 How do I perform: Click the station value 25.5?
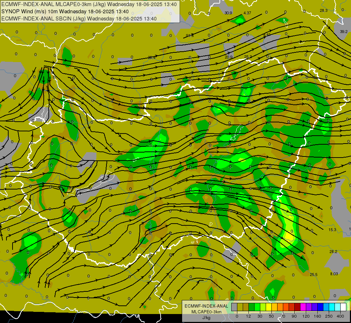[314, 274]
